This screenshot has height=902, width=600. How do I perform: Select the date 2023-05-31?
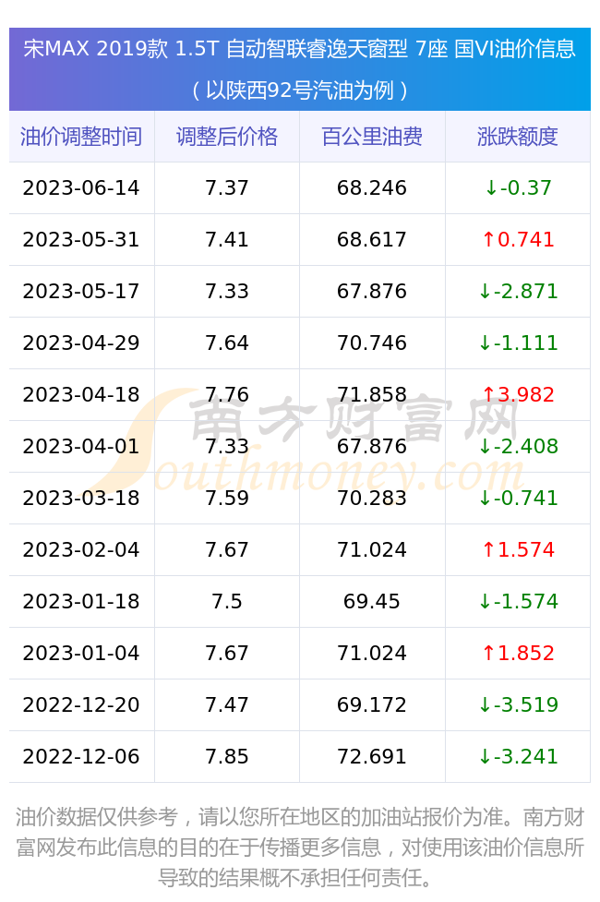pyautogui.click(x=81, y=240)
